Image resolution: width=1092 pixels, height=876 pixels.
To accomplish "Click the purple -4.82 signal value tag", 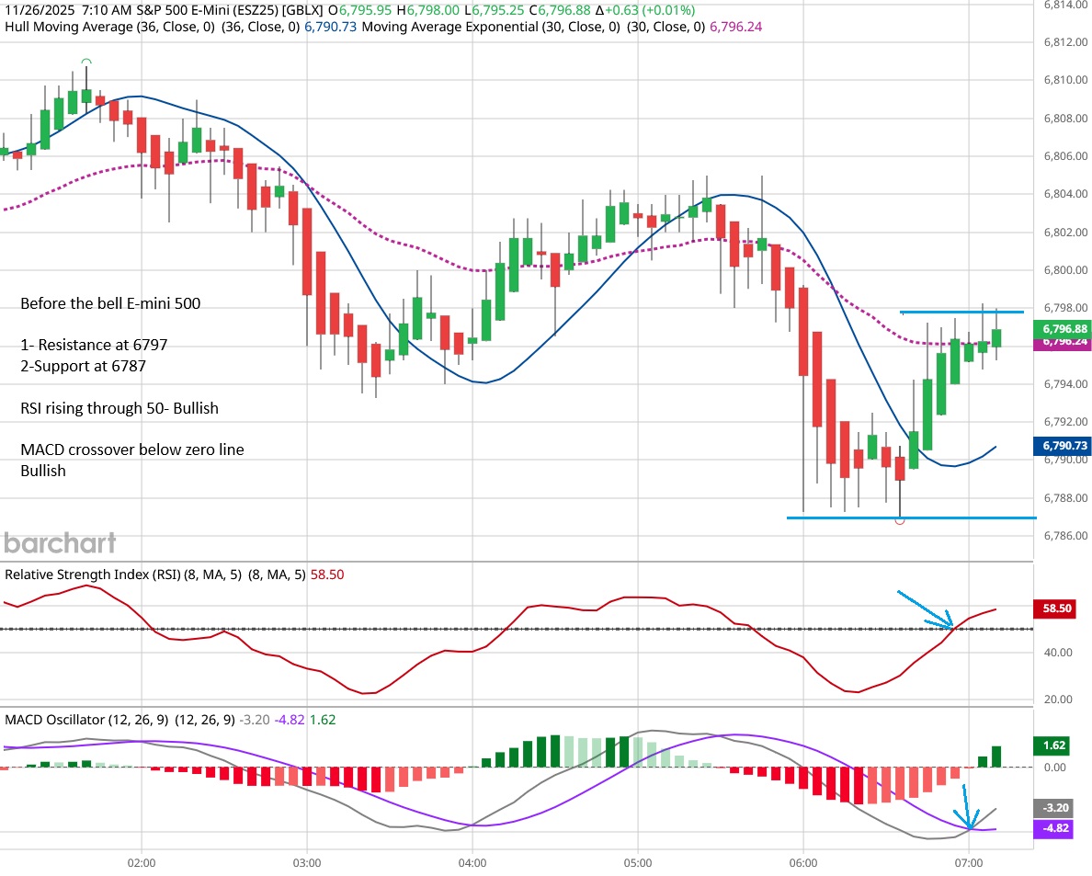I will 1062,828.
